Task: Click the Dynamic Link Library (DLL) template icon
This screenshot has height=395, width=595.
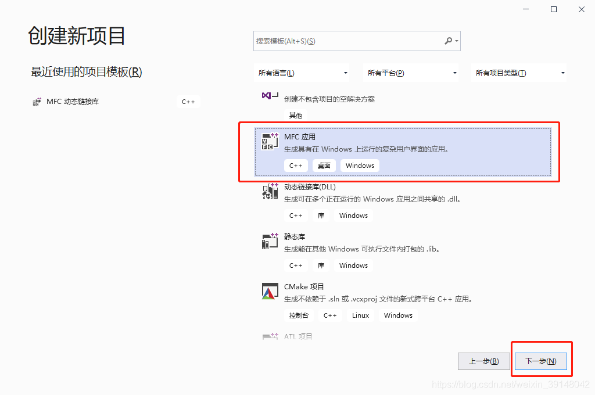Action: (270, 191)
